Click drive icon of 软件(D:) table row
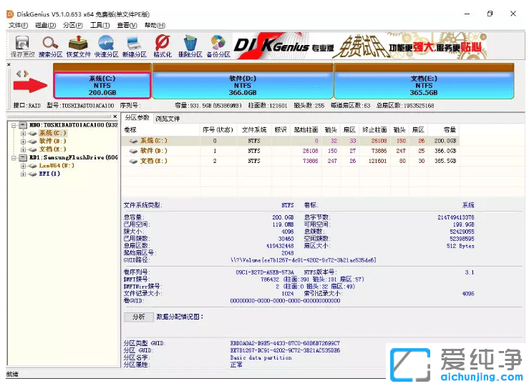The image size is (529, 386). point(134,151)
